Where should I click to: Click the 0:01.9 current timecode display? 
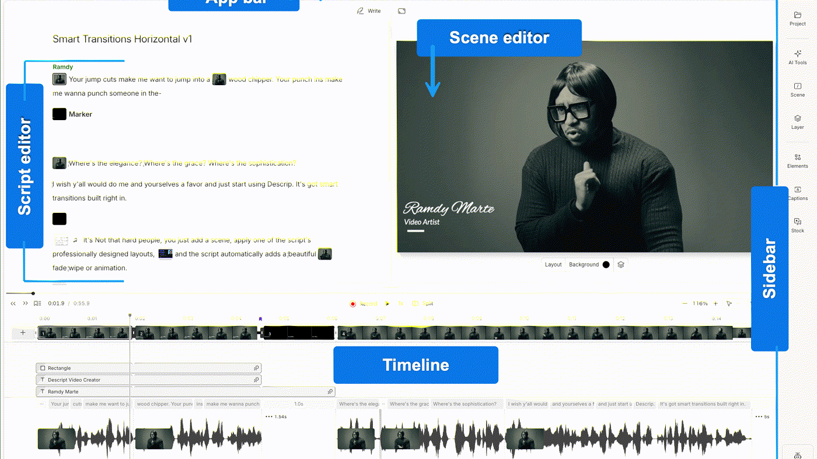[x=56, y=303]
